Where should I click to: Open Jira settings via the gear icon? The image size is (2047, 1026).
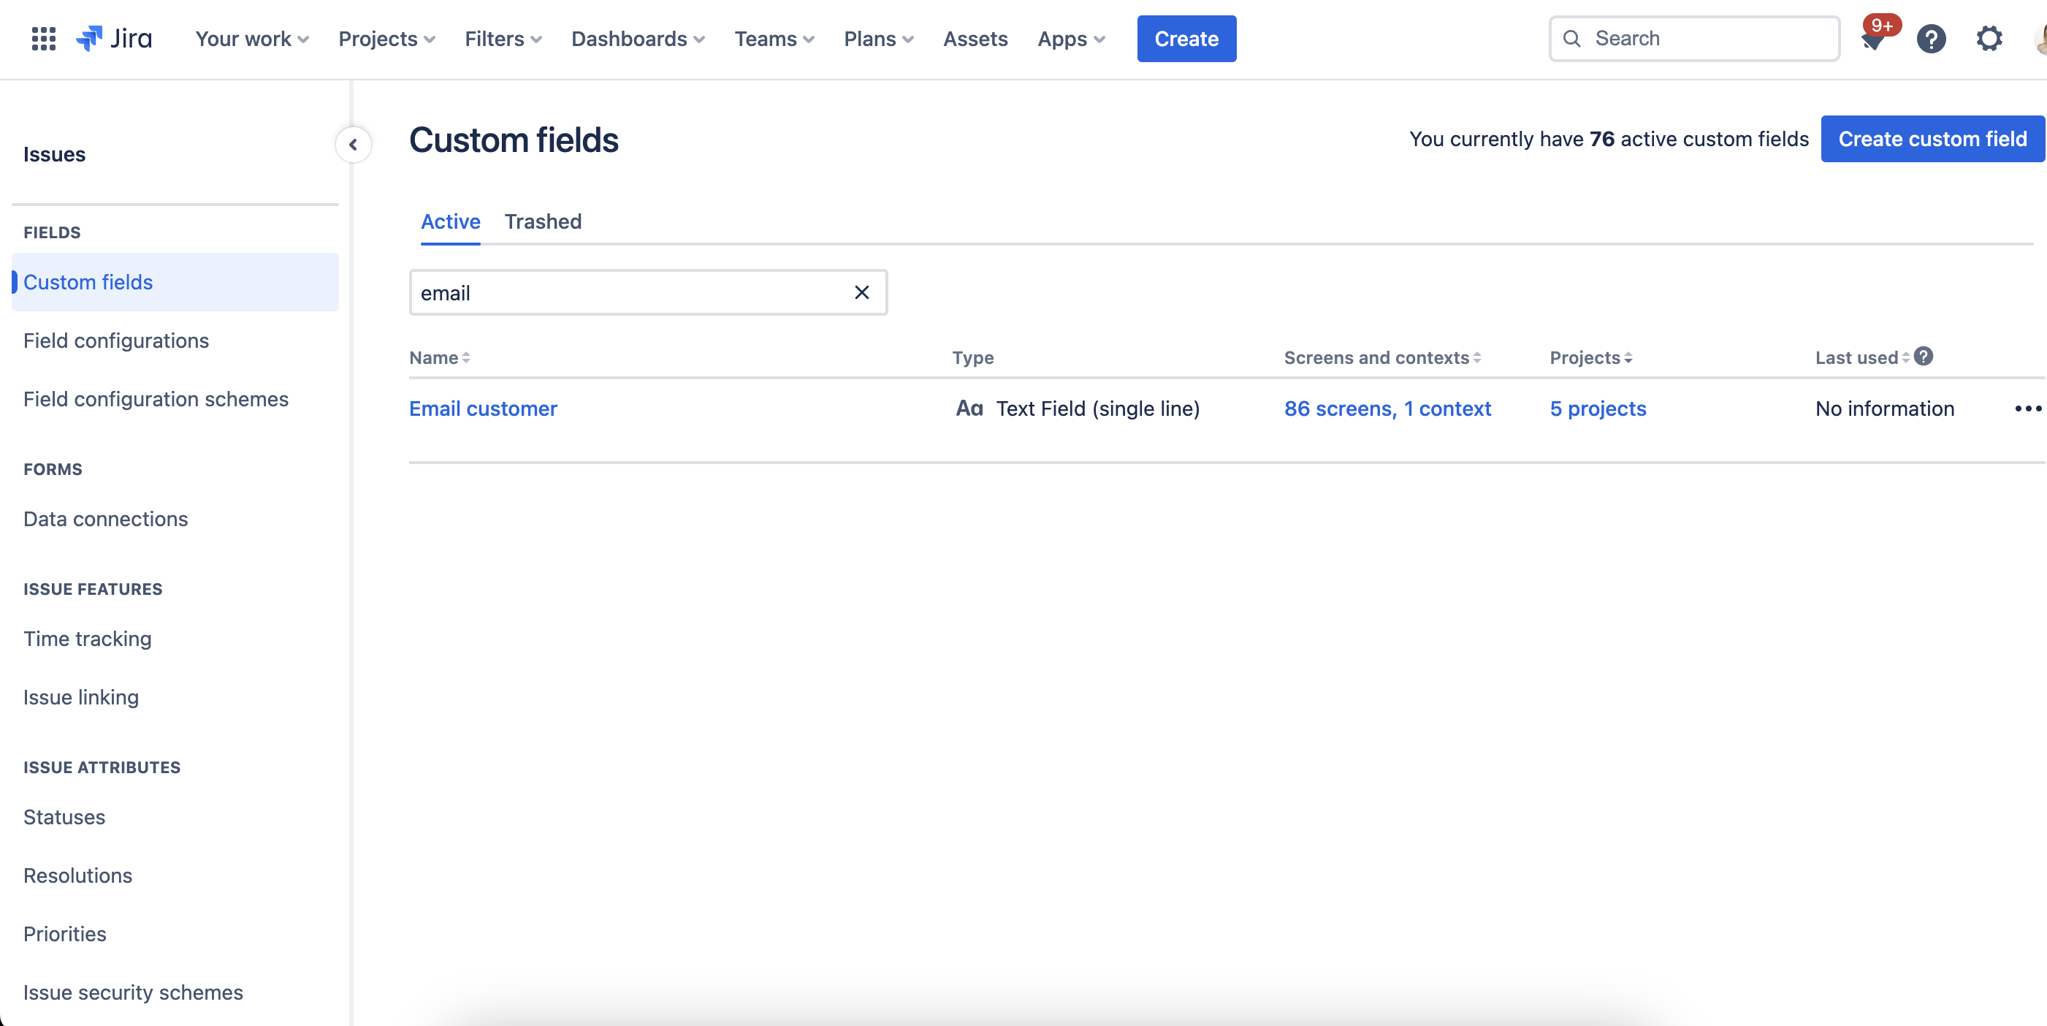click(x=1989, y=38)
